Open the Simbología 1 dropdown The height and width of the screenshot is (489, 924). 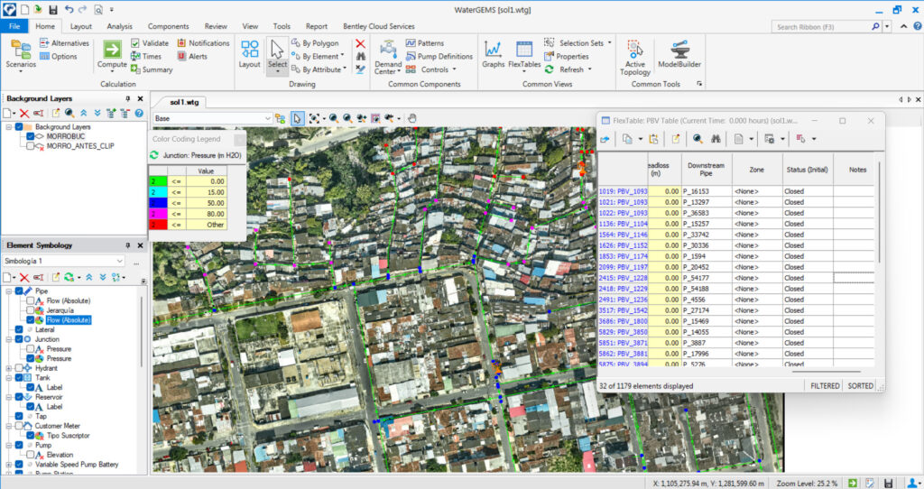click(119, 261)
